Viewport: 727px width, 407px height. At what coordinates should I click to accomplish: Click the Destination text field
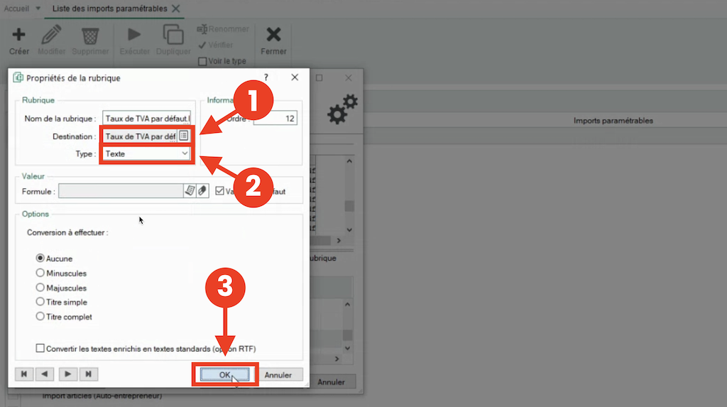click(140, 136)
